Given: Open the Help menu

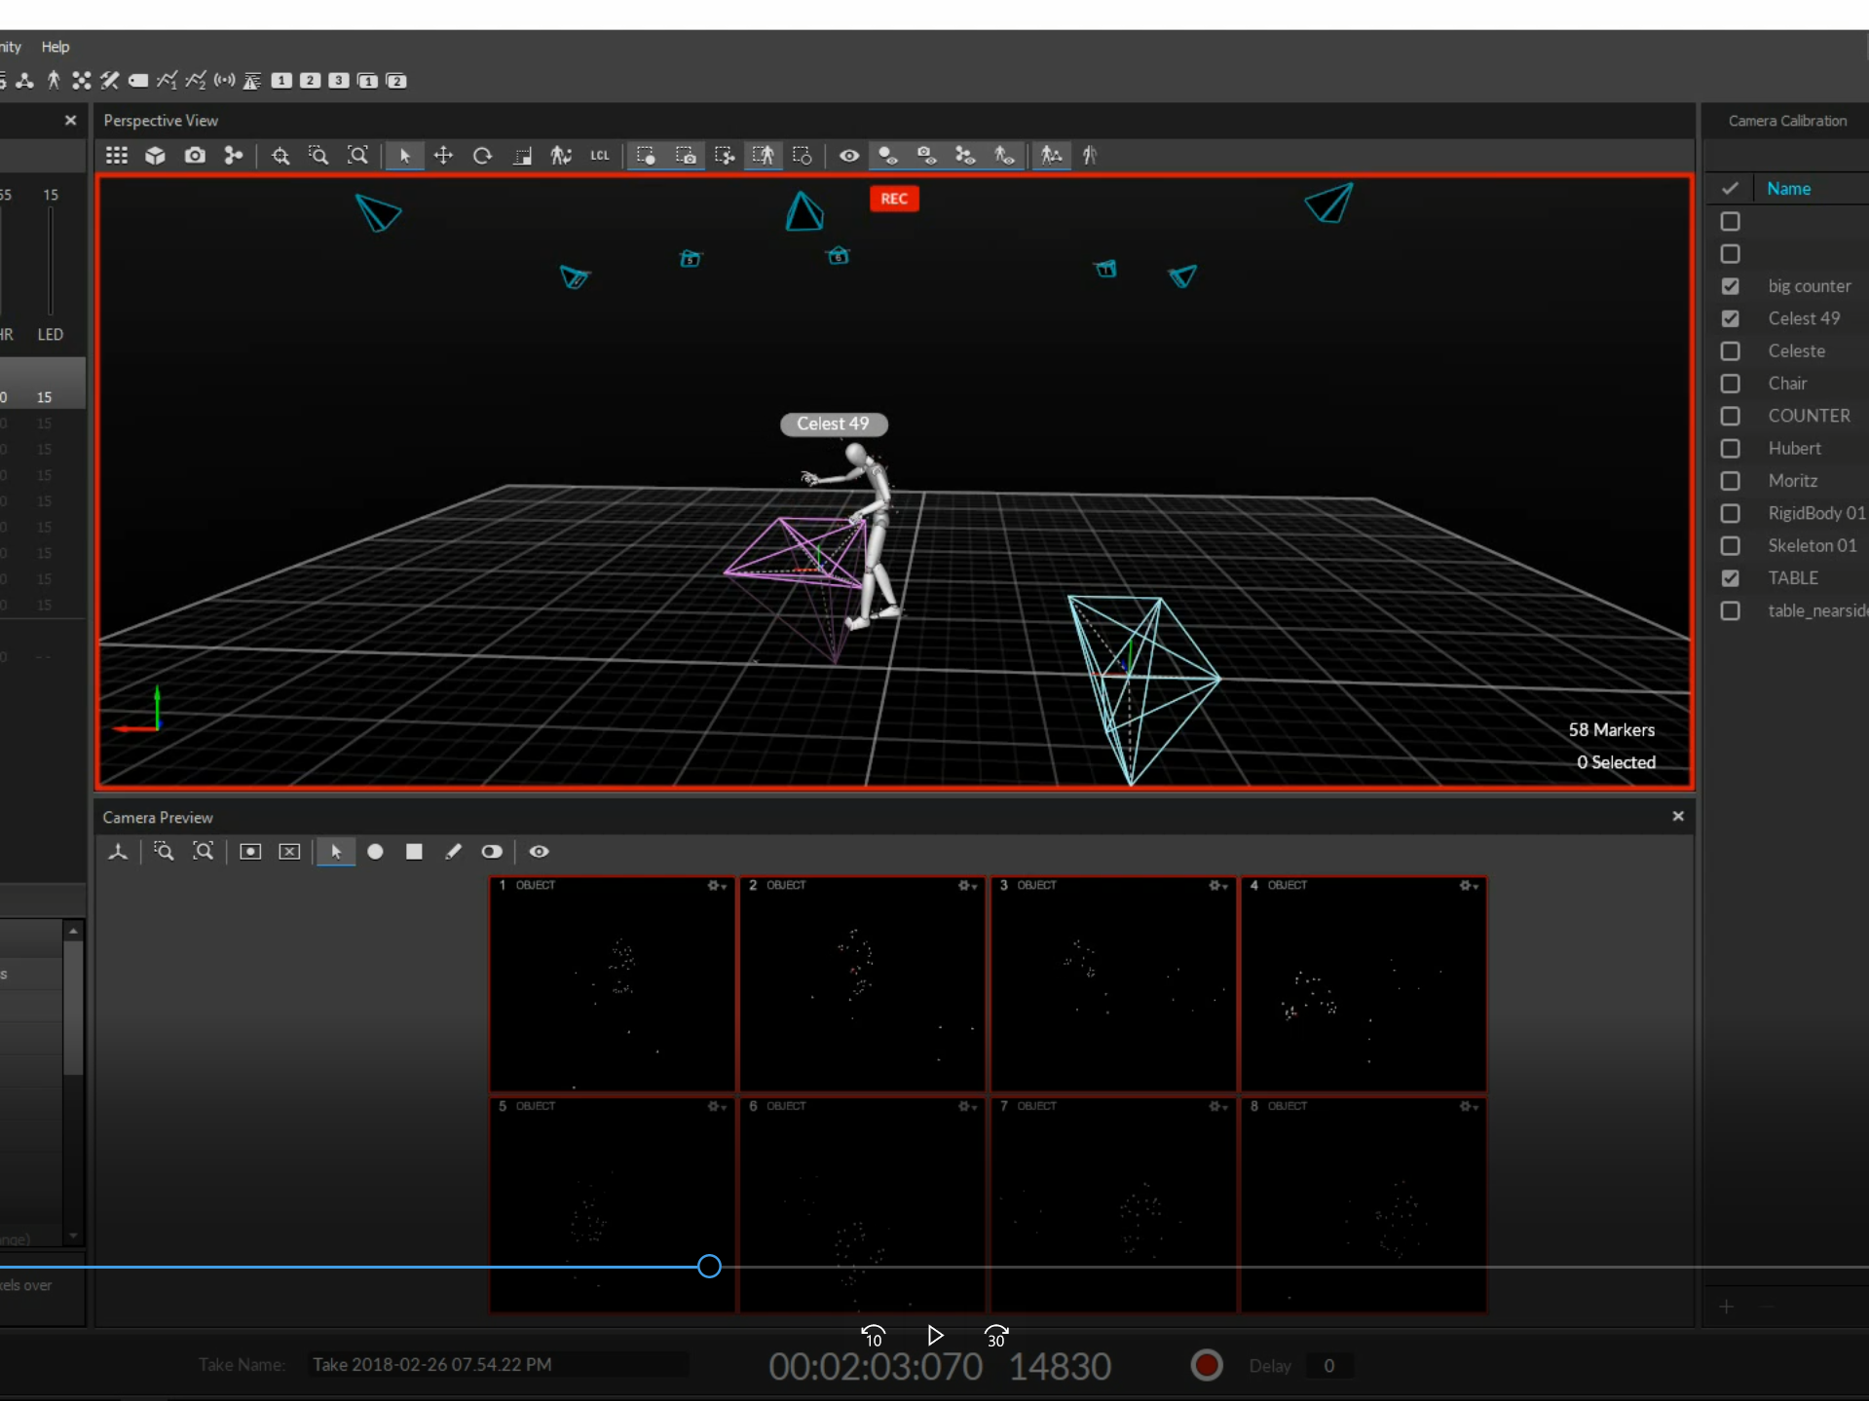Looking at the screenshot, I should (x=56, y=47).
